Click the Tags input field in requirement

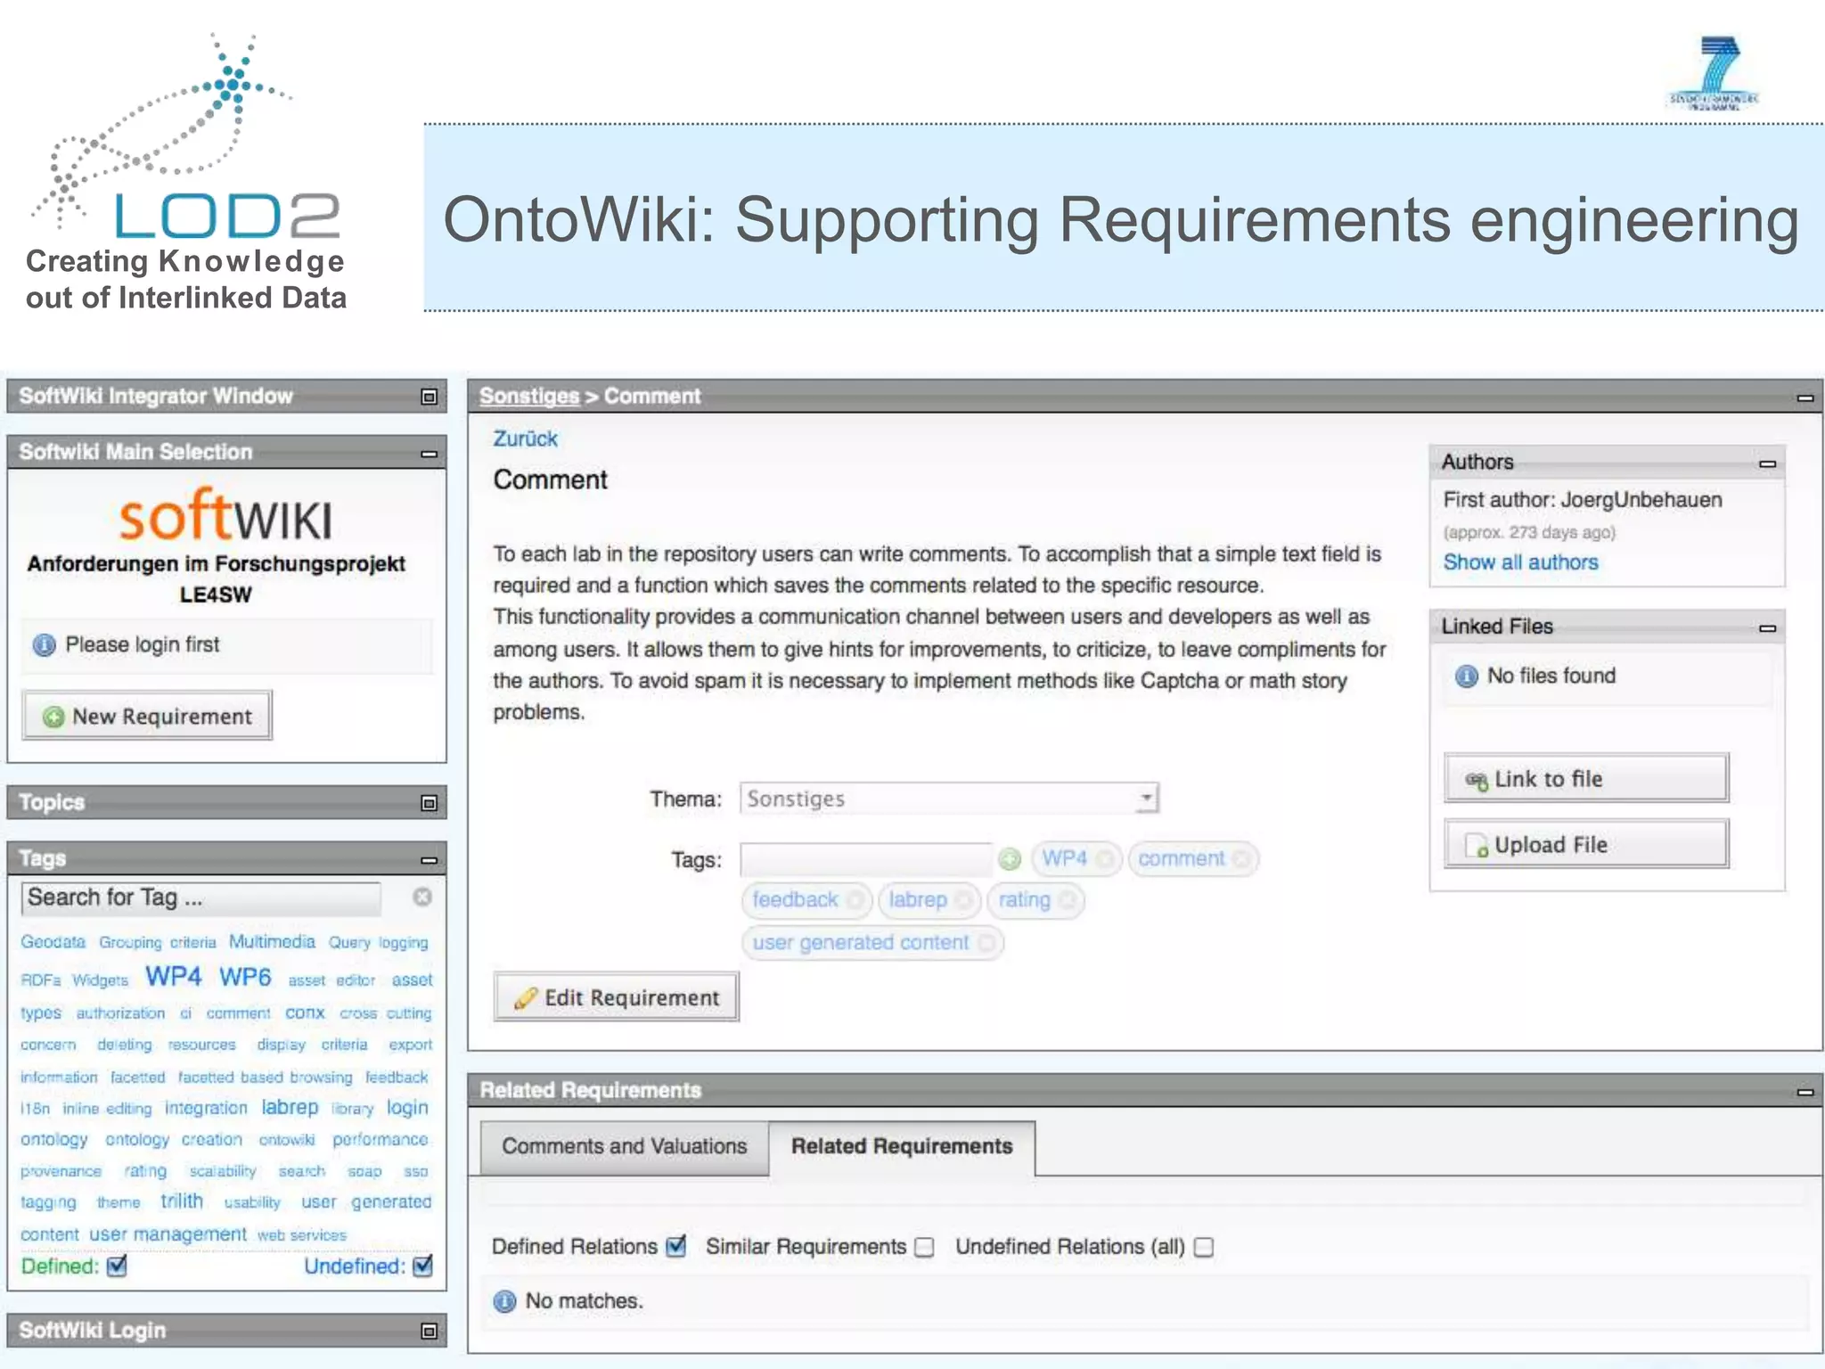coord(865,859)
